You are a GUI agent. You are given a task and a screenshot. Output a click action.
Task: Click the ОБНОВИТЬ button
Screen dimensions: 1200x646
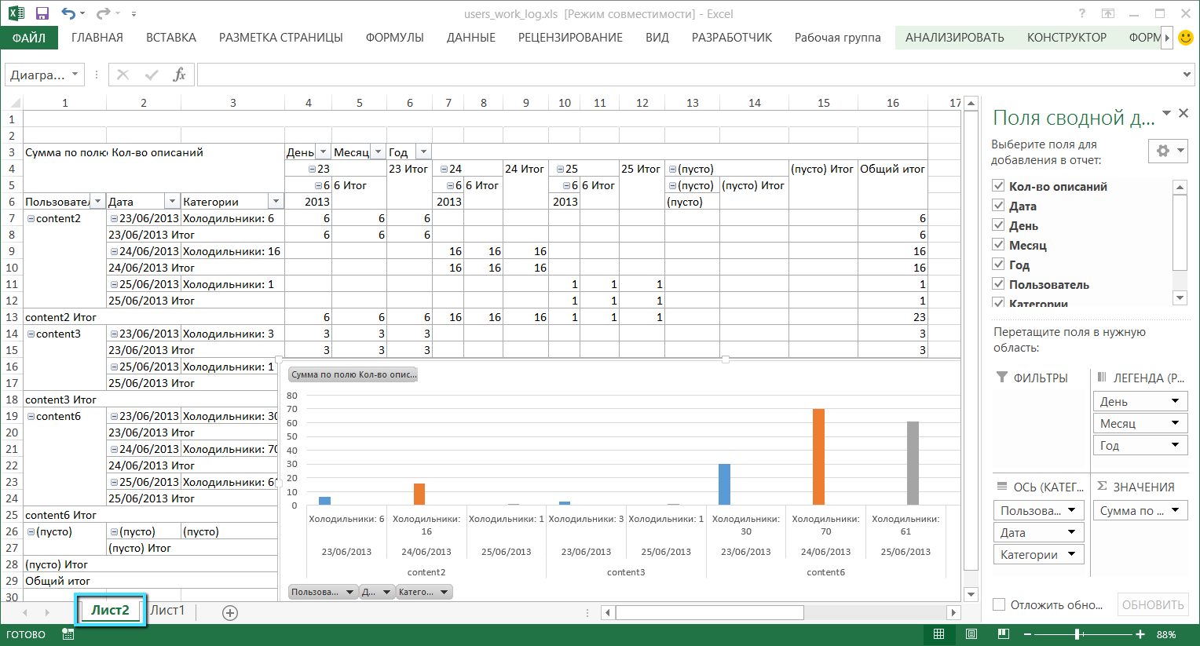1153,604
